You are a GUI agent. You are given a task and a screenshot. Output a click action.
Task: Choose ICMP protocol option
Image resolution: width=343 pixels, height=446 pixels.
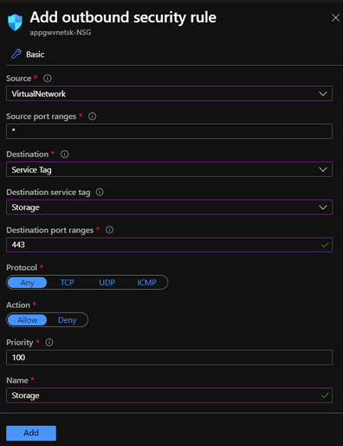coord(146,283)
